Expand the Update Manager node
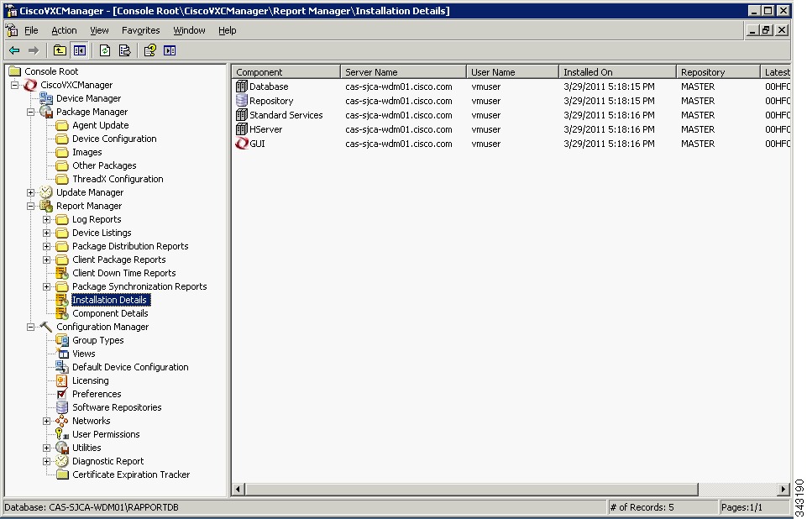807x519 pixels. pyautogui.click(x=31, y=192)
